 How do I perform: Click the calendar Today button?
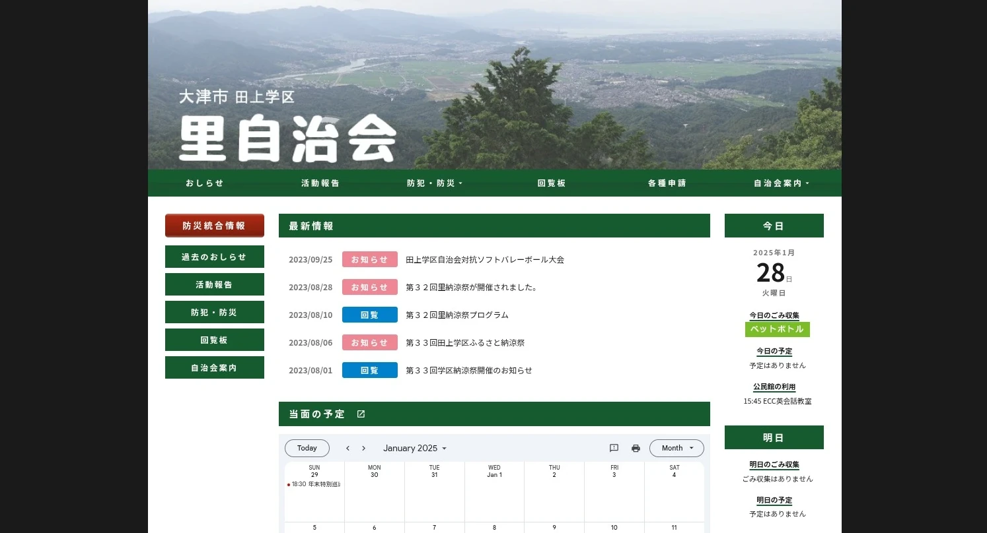pos(307,448)
